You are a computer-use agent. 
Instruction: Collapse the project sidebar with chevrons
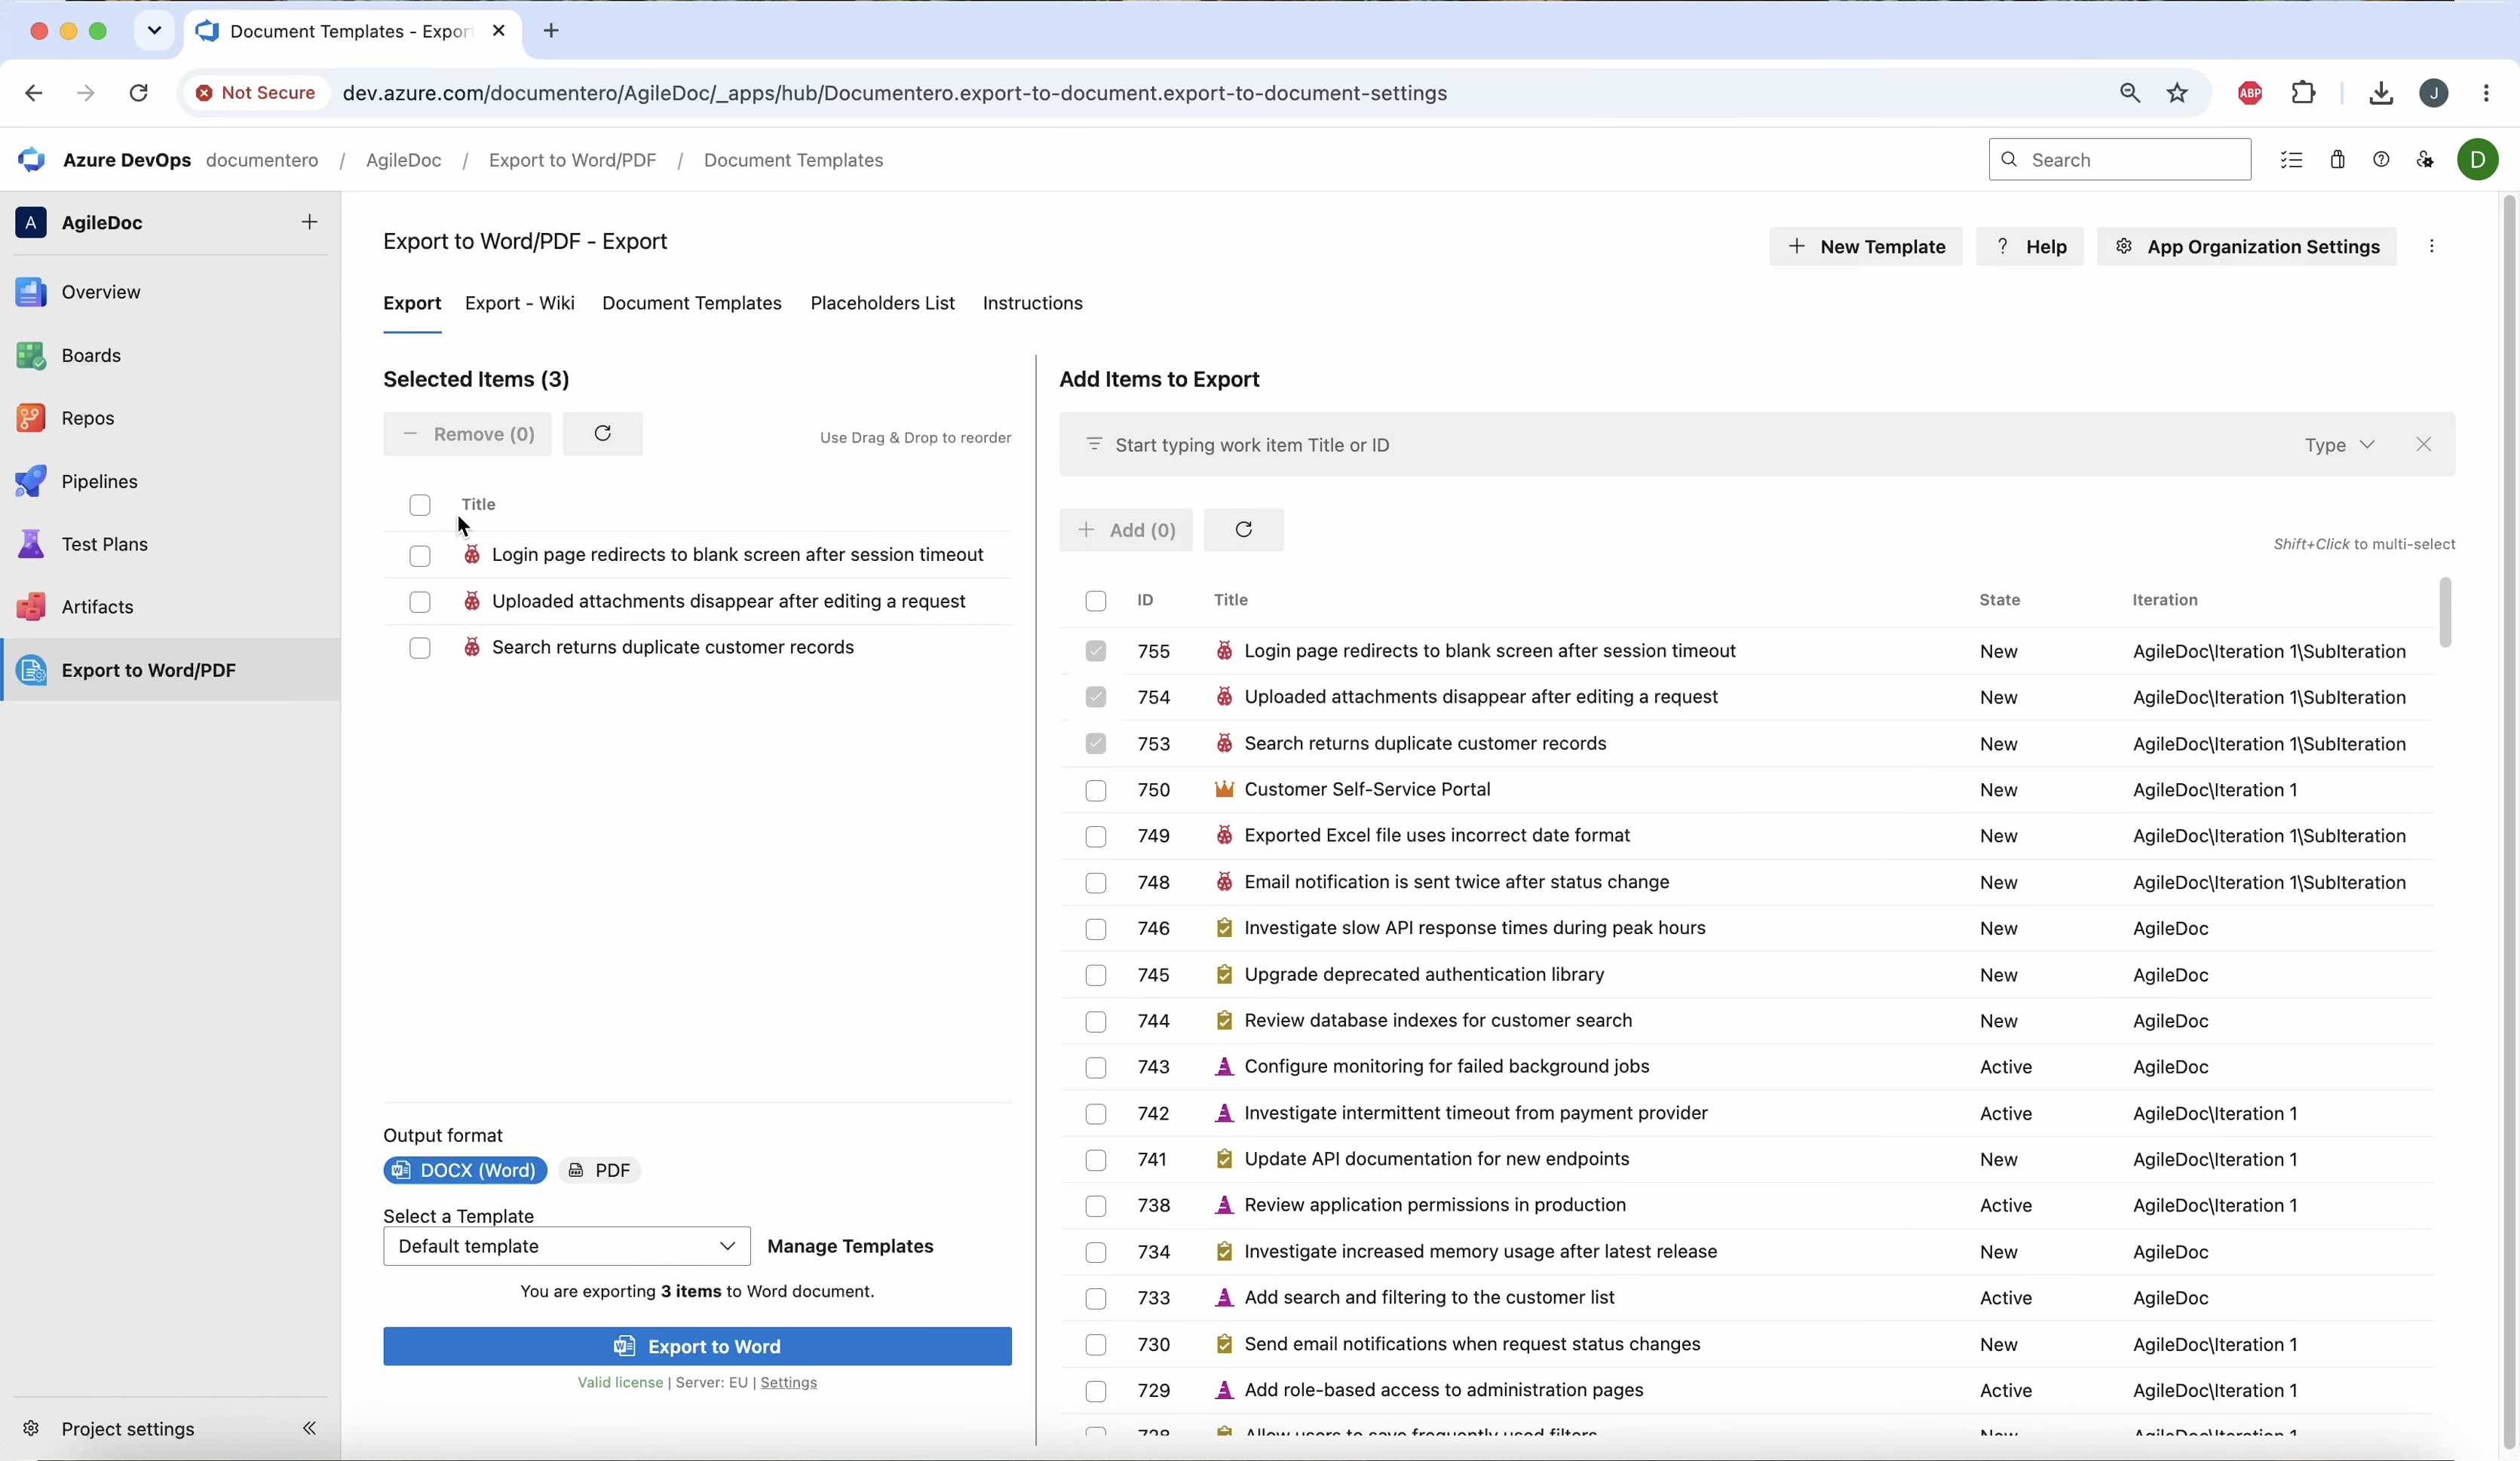click(310, 1428)
